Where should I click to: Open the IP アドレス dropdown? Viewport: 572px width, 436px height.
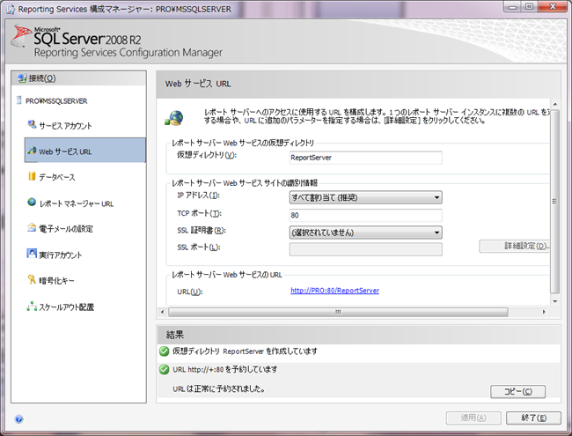365,197
